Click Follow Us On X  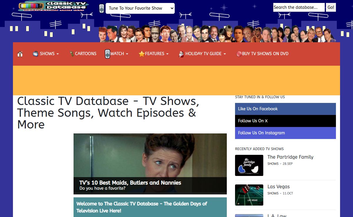click(285, 121)
